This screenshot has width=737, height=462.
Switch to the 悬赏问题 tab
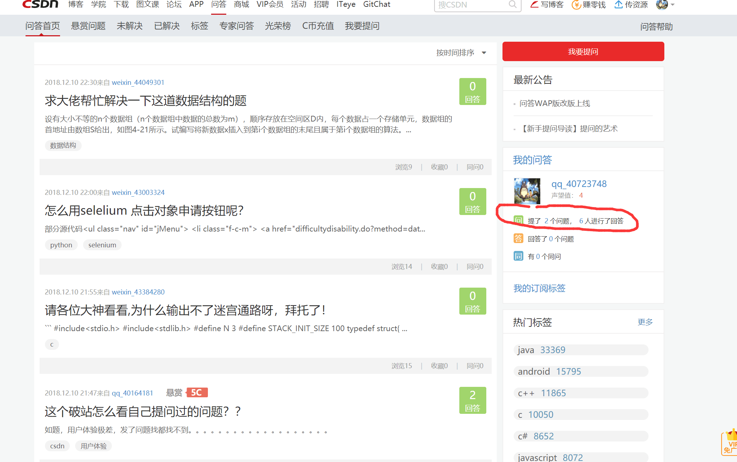point(88,26)
